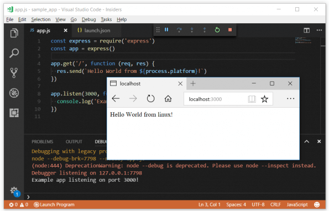329x211 pixels.
Task: Open reading view in browser address bar
Action: click(252, 99)
